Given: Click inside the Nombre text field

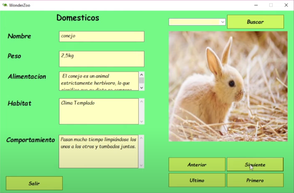Looking at the screenshot, I should click(102, 36).
